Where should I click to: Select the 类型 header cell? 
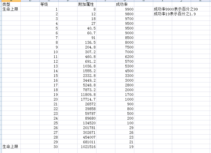[x=6, y=4]
